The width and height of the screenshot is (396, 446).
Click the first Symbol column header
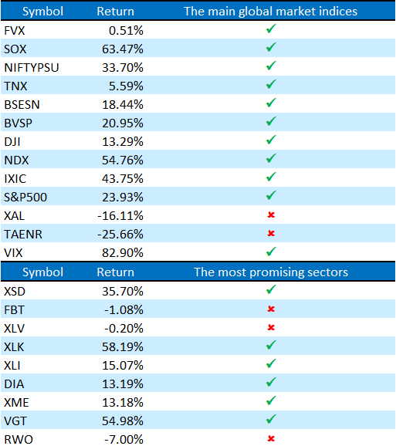42,12
